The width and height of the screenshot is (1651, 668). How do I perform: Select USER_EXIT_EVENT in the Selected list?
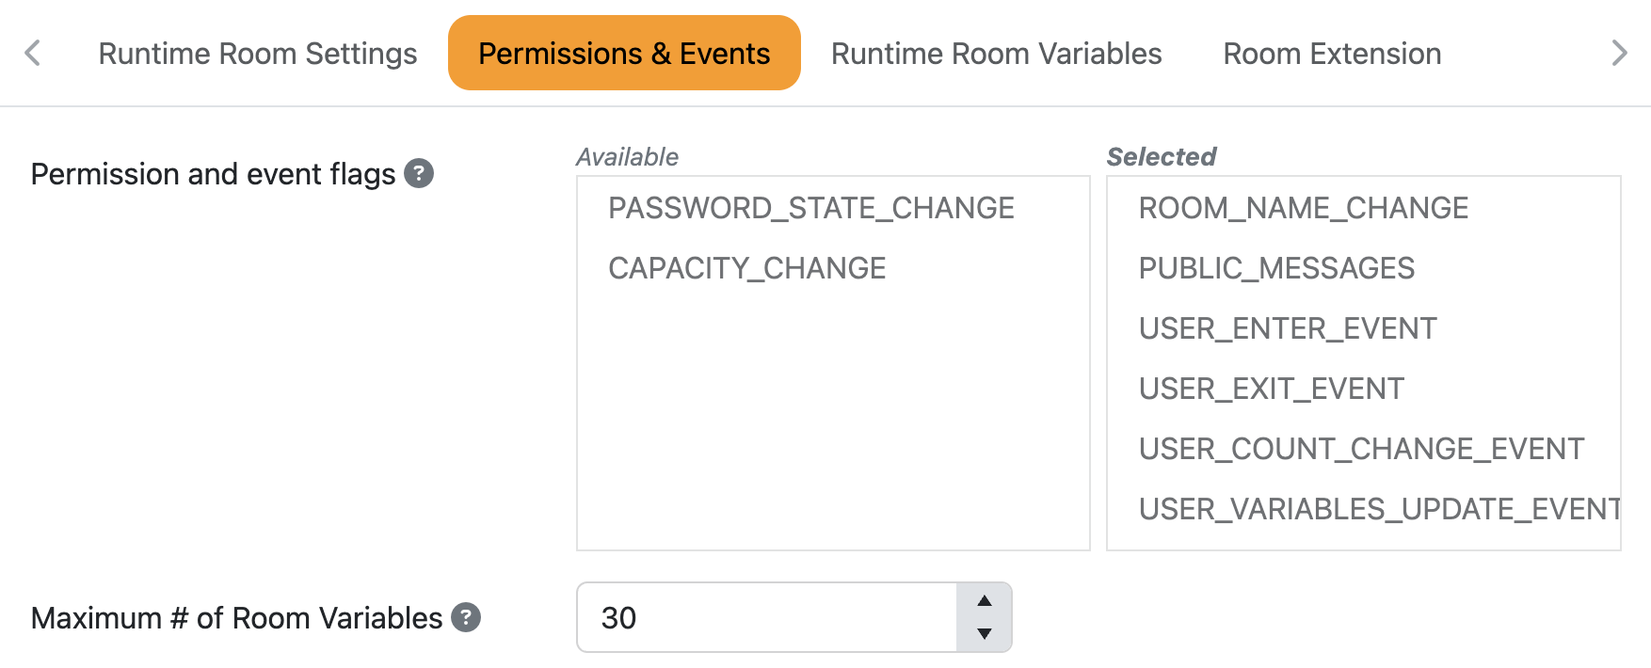click(x=1272, y=389)
